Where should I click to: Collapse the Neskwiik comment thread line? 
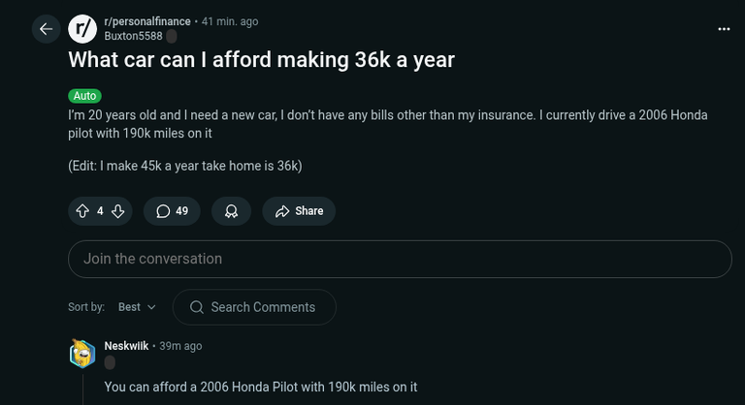(83, 389)
